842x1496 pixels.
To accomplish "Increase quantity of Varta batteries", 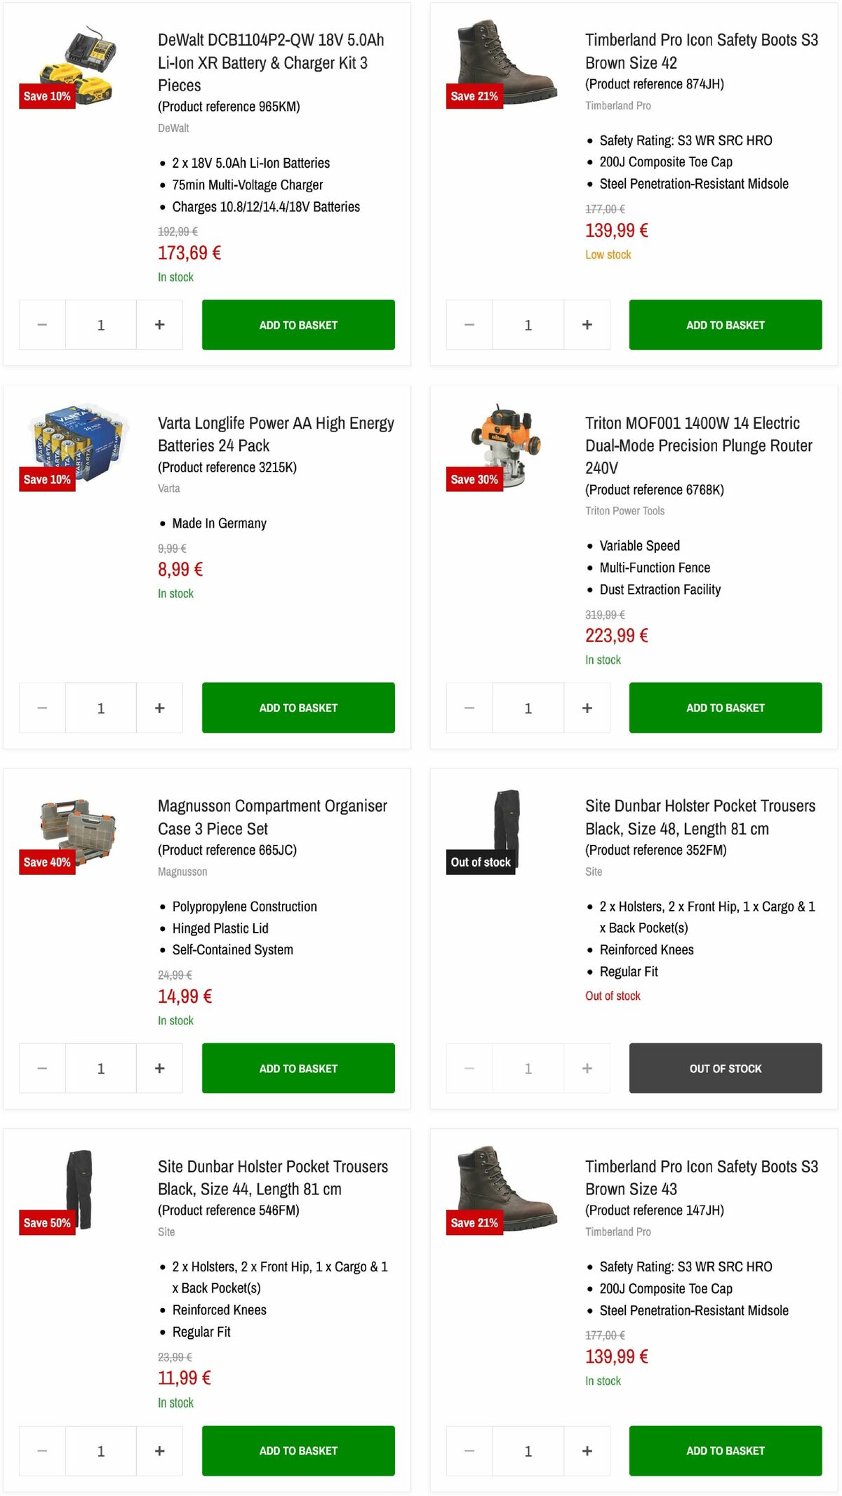I will pos(159,707).
